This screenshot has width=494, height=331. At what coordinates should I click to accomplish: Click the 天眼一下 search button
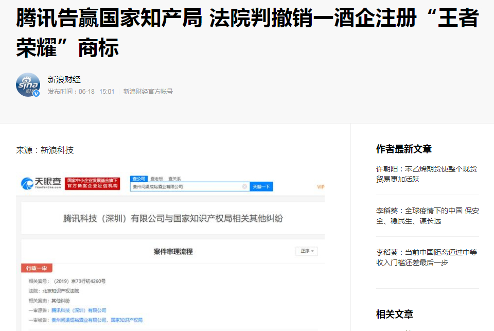(261, 187)
